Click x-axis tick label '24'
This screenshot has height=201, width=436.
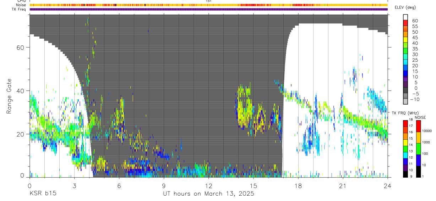(x=387, y=186)
